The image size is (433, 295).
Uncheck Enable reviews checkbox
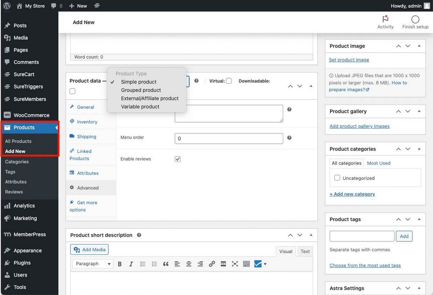click(x=178, y=159)
